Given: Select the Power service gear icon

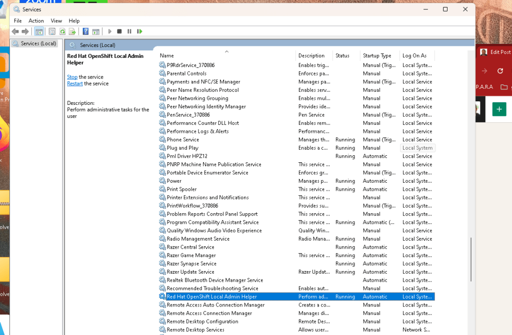Looking at the screenshot, I should (162, 181).
